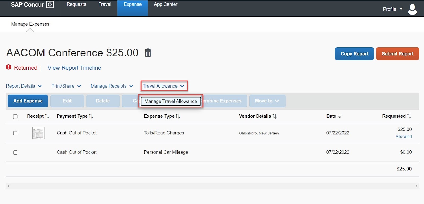
Task: Click the Add Expense button
Action: coord(28,101)
